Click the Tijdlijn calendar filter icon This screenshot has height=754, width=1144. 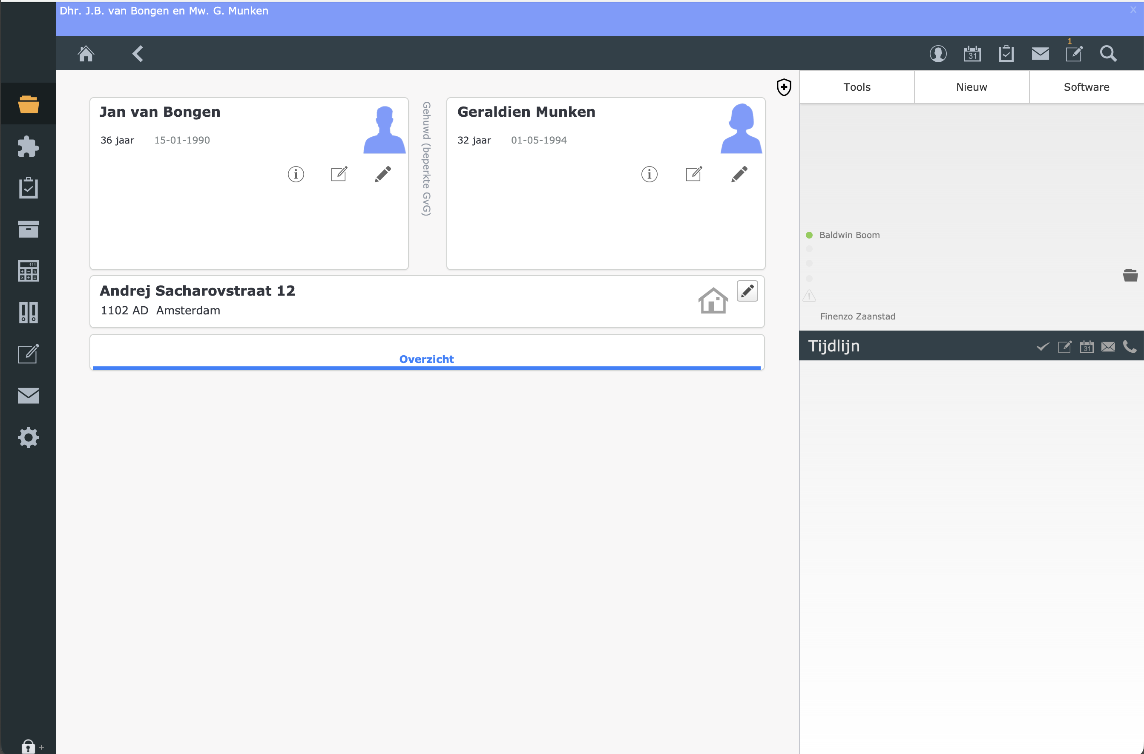(1087, 347)
